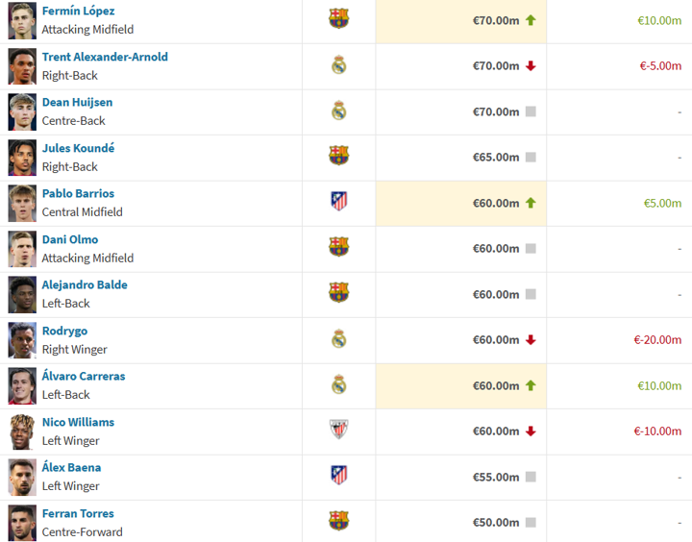Click Álex Baena player photo

[x=22, y=477]
